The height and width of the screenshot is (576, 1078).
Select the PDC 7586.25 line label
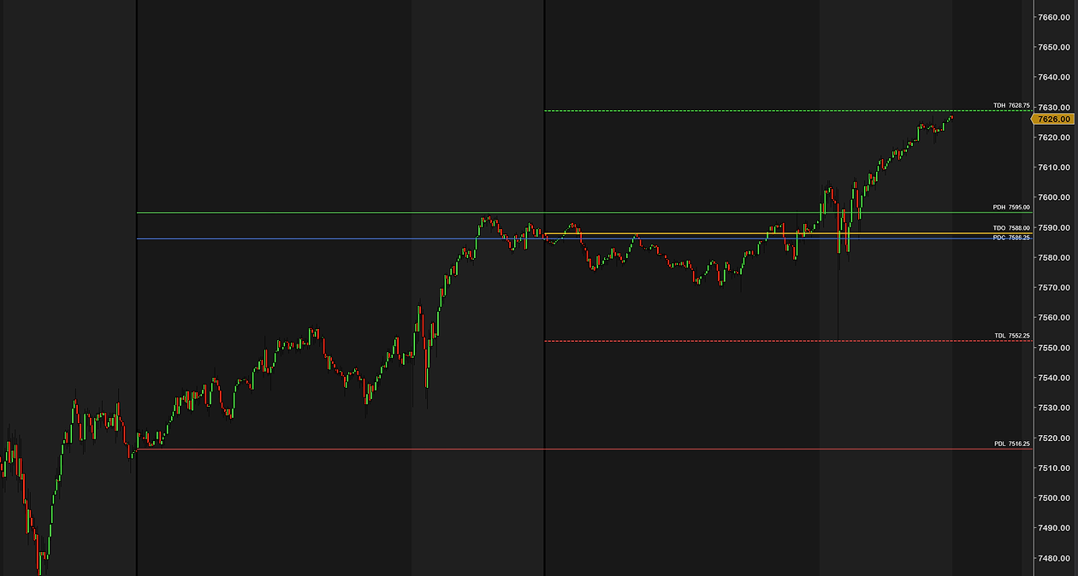point(1011,238)
